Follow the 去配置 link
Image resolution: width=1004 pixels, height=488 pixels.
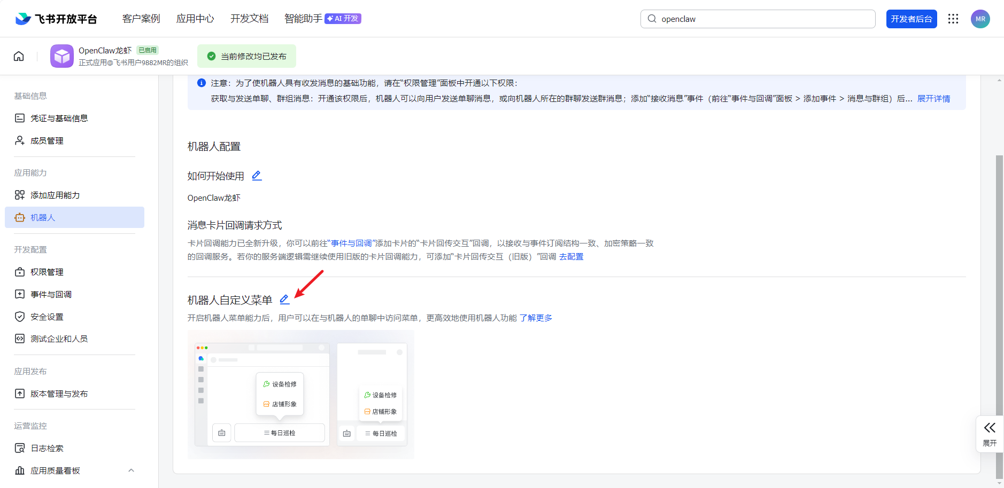[571, 257]
